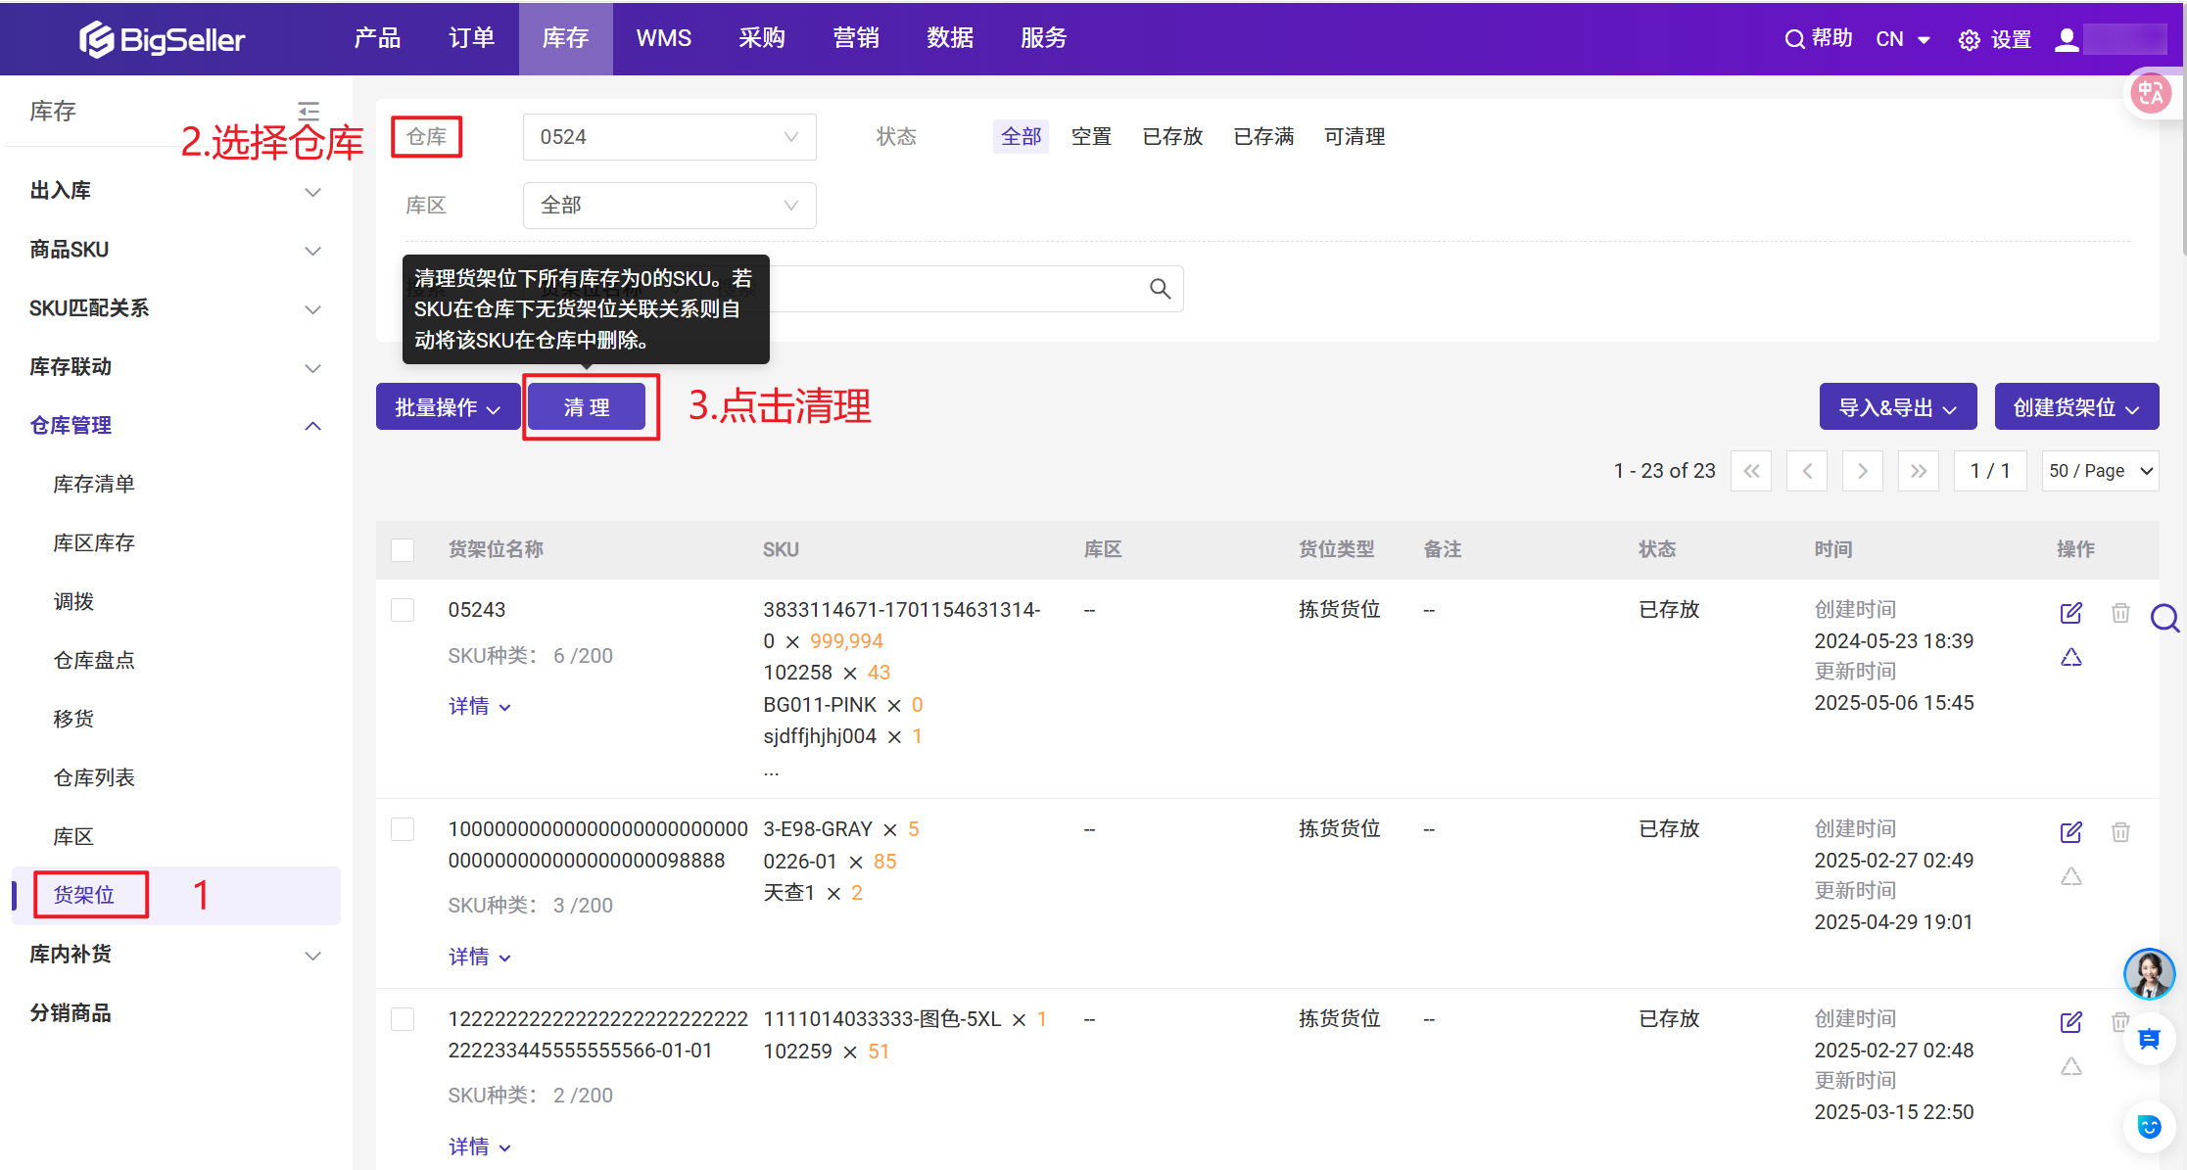Open the 服务 top menu
The height and width of the screenshot is (1170, 2187).
[x=1043, y=38]
